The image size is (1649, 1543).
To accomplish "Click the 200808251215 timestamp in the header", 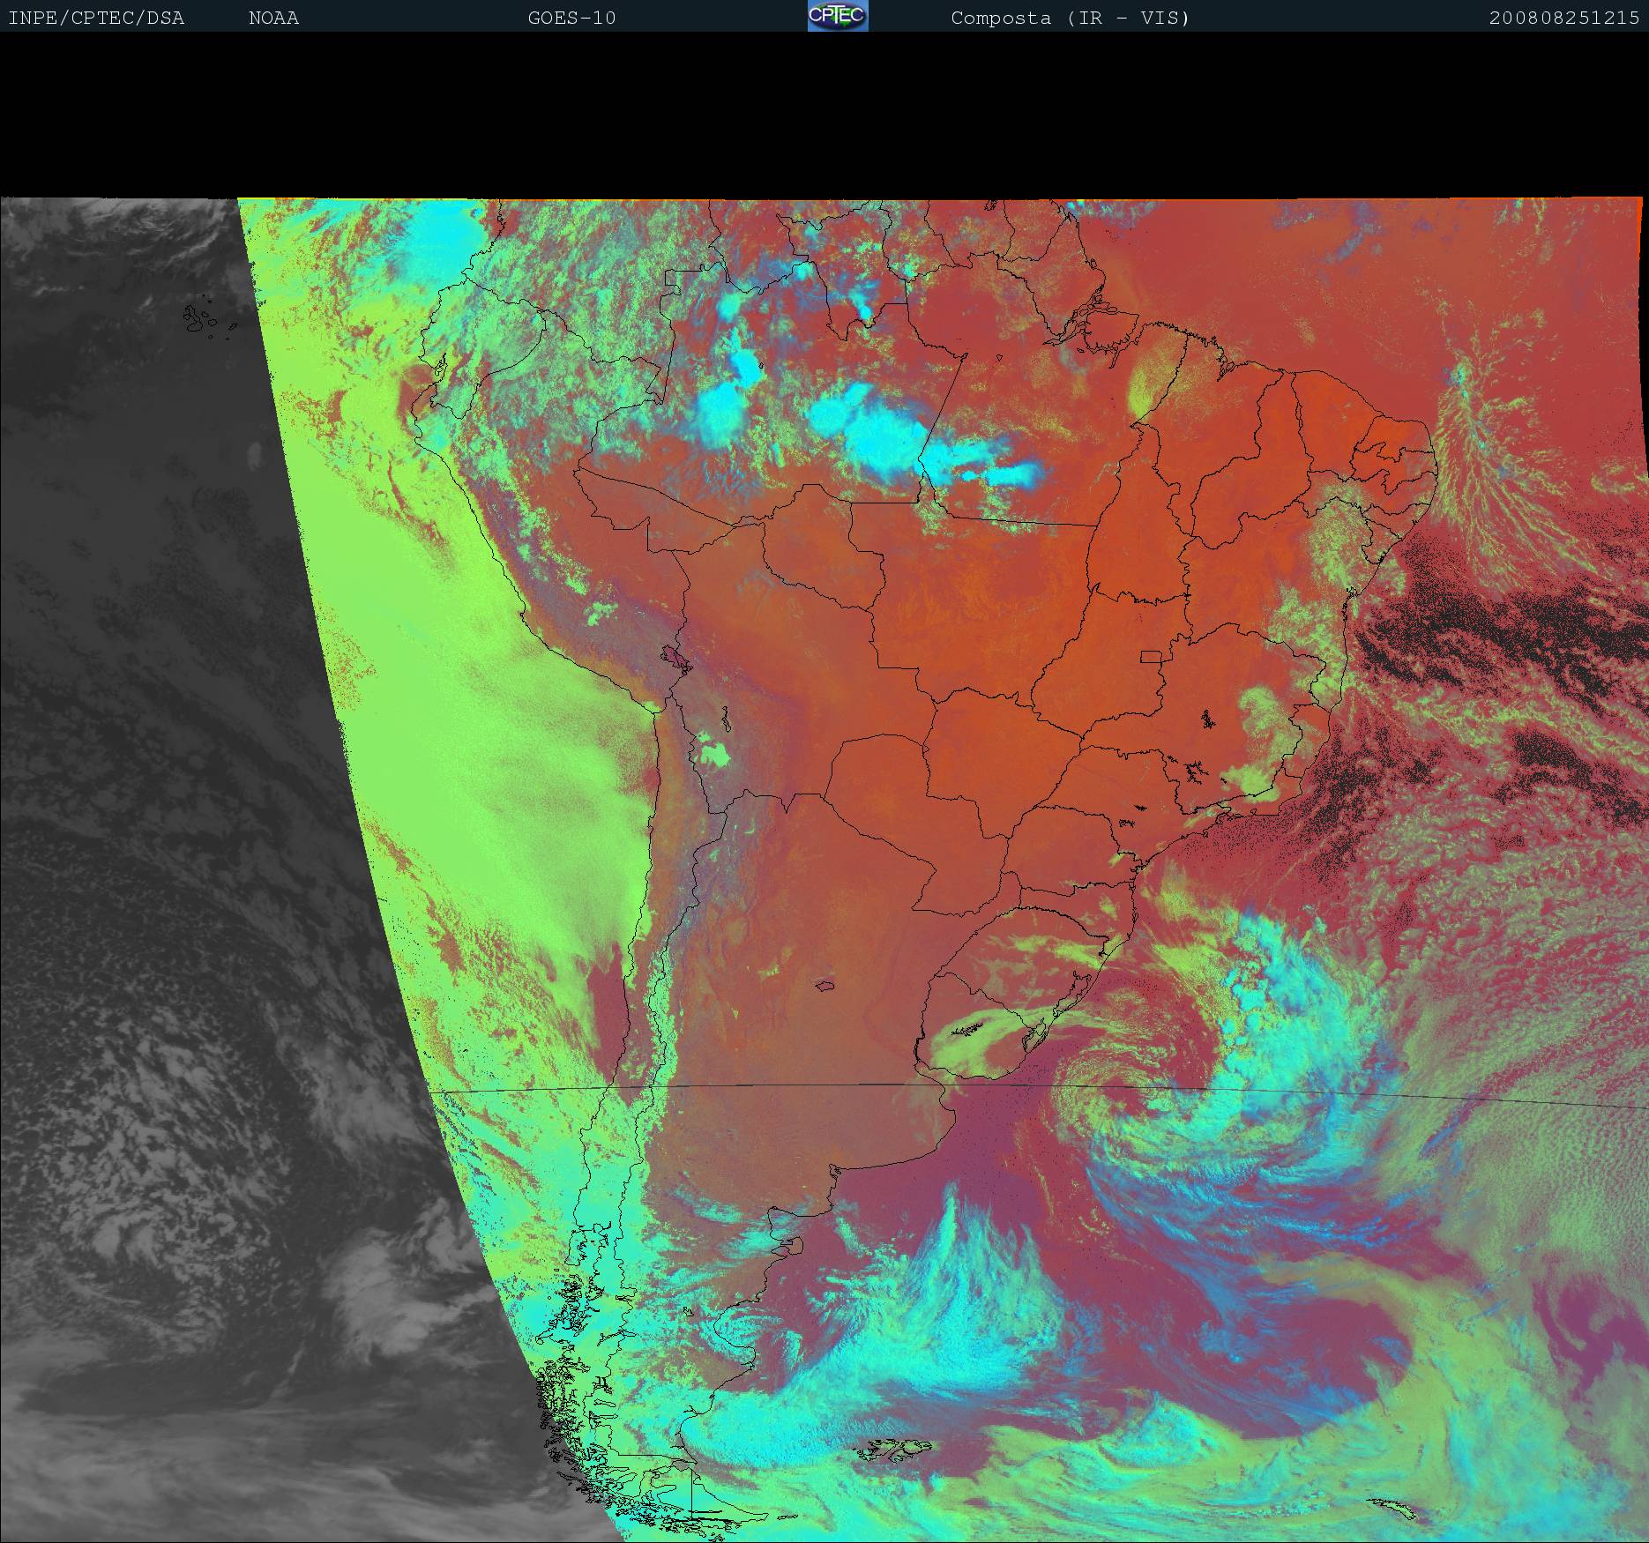I will [1563, 18].
